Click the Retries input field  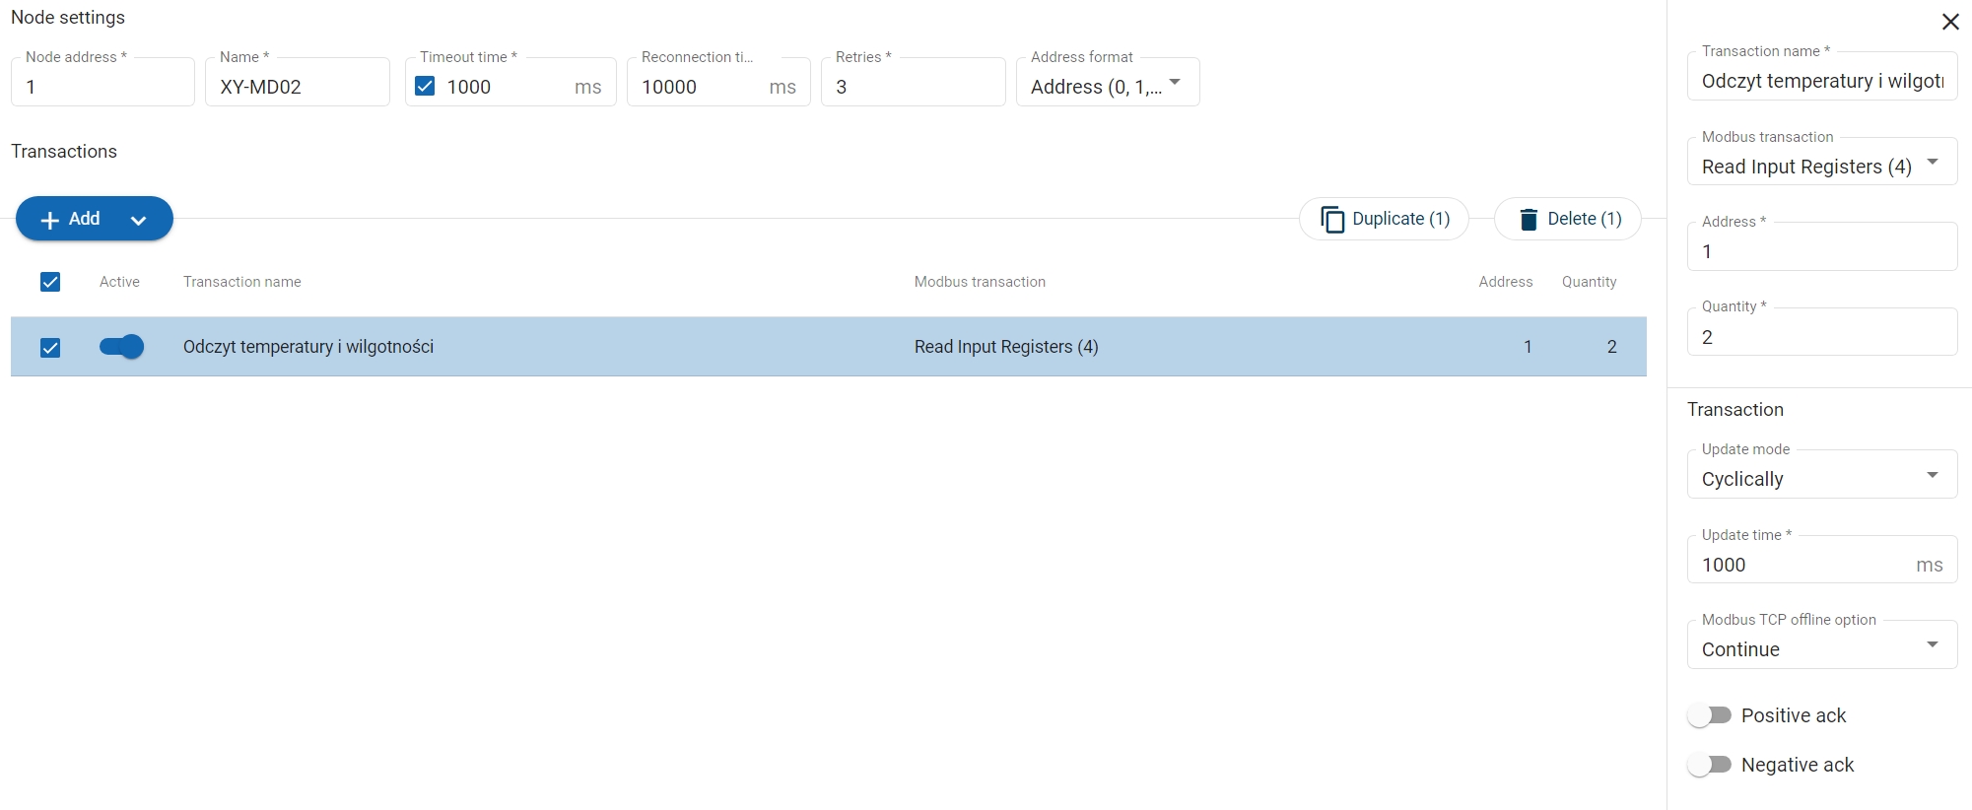tap(912, 86)
